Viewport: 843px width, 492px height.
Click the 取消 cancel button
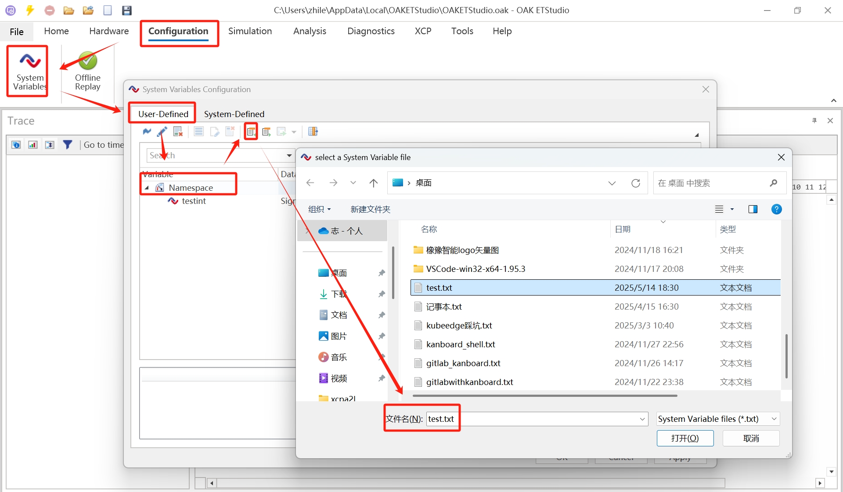[x=751, y=438]
